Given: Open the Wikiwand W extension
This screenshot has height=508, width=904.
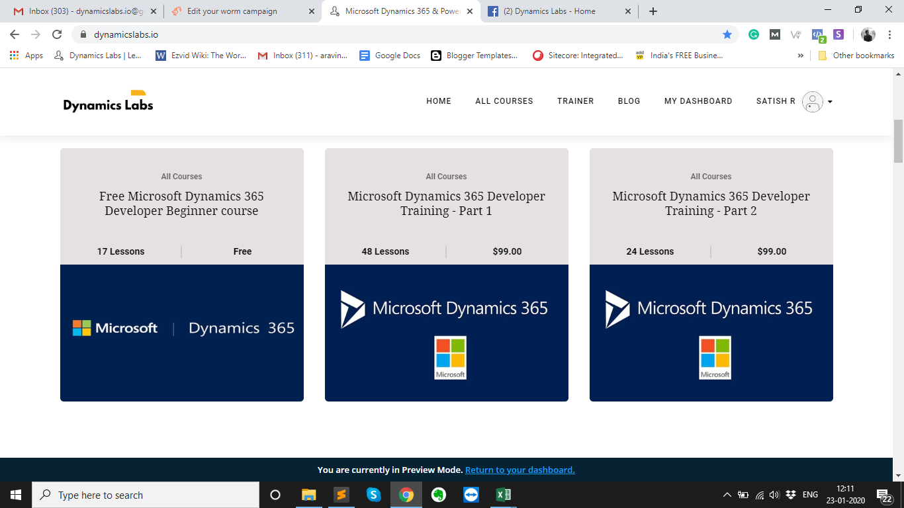Looking at the screenshot, I should click(795, 34).
